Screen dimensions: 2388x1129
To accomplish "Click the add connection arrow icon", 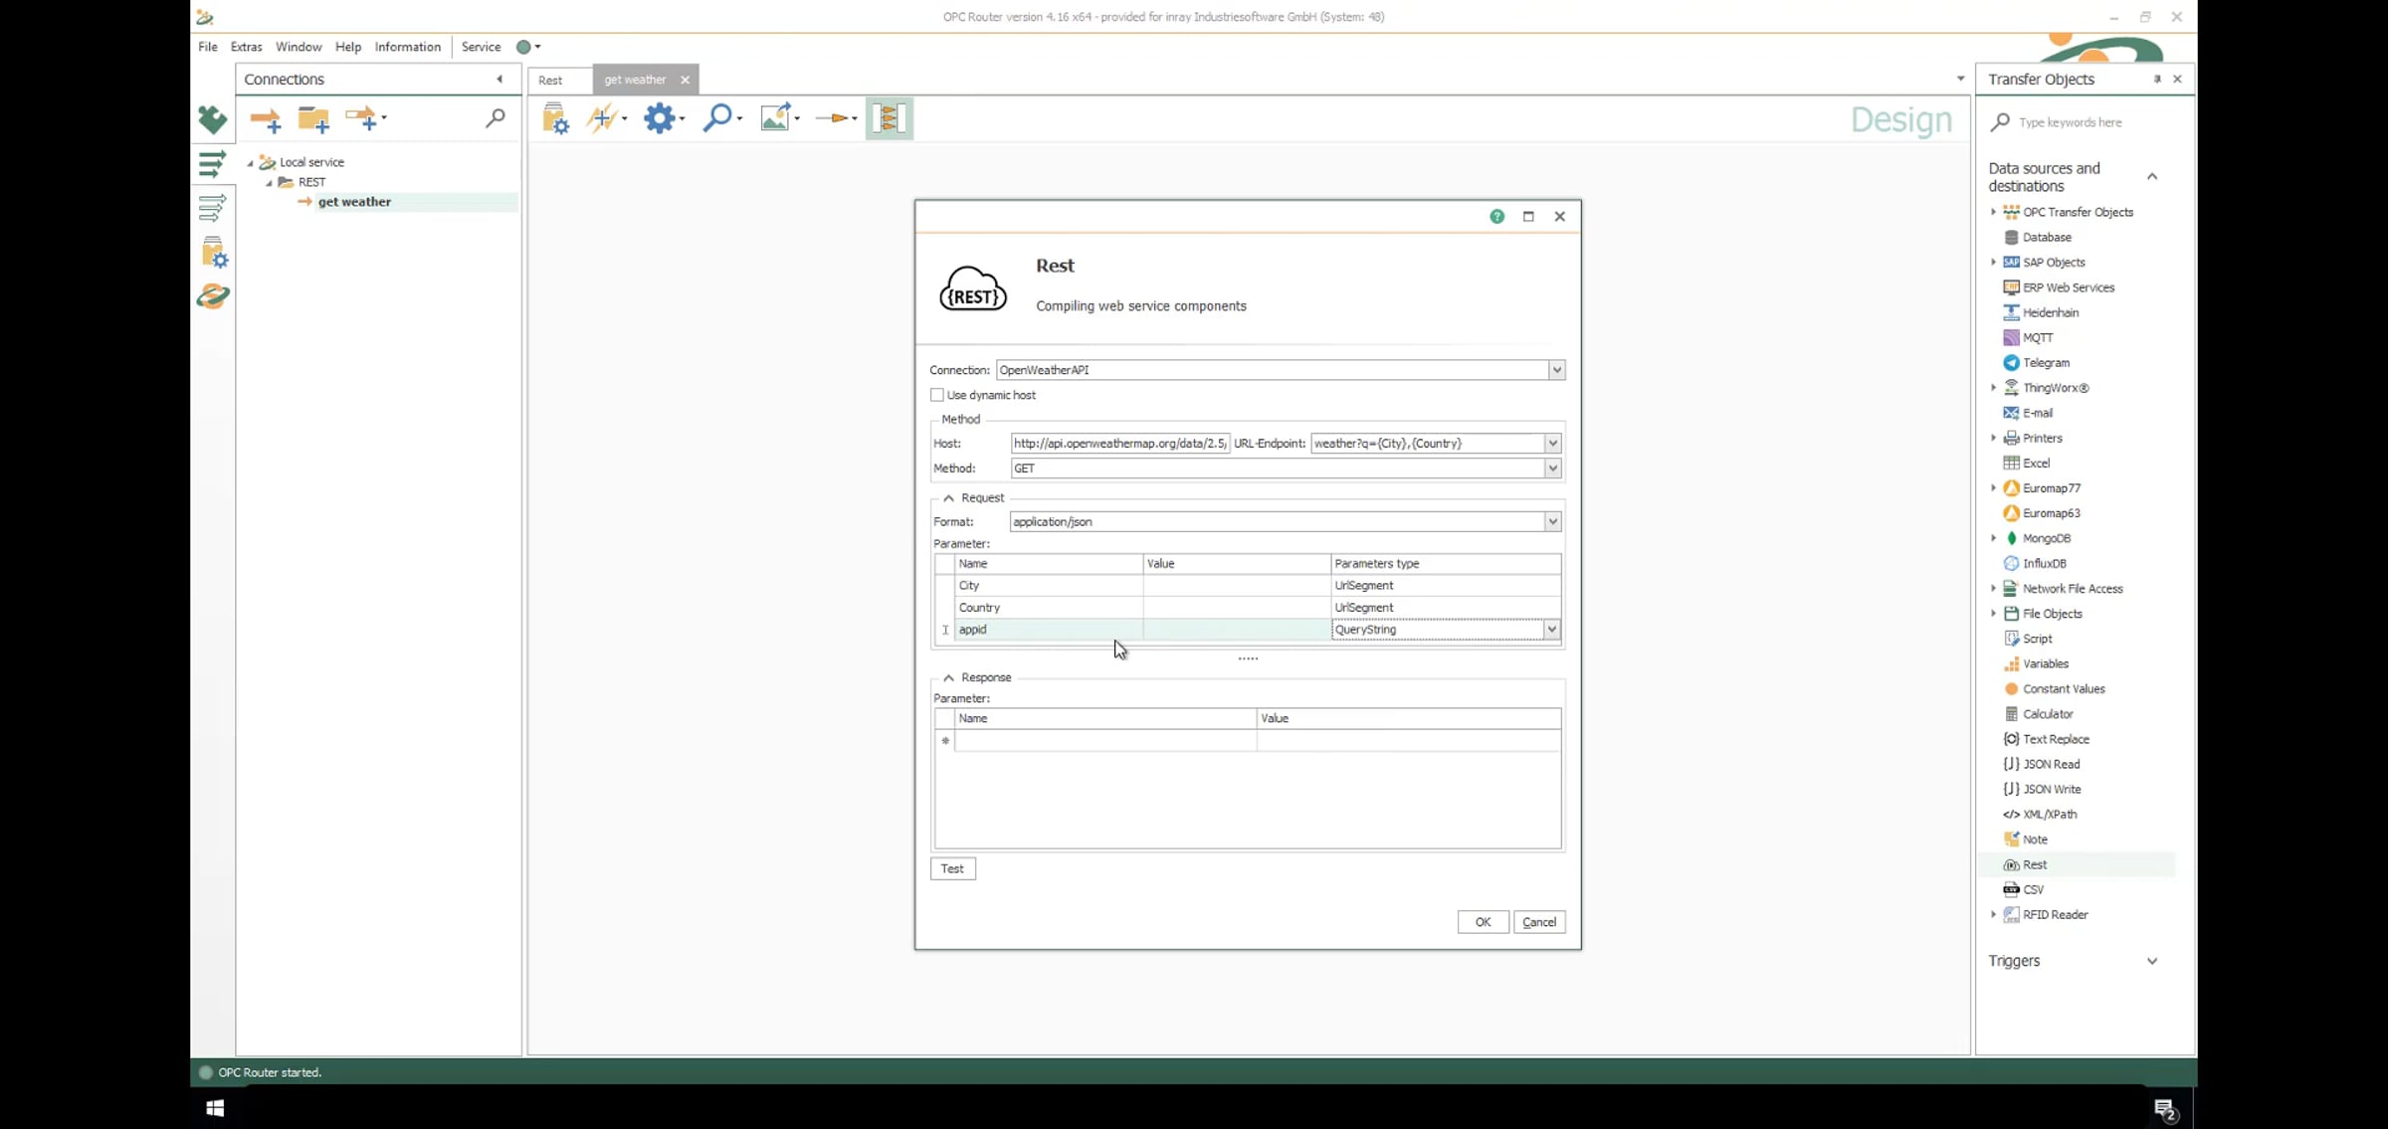I will click(265, 119).
